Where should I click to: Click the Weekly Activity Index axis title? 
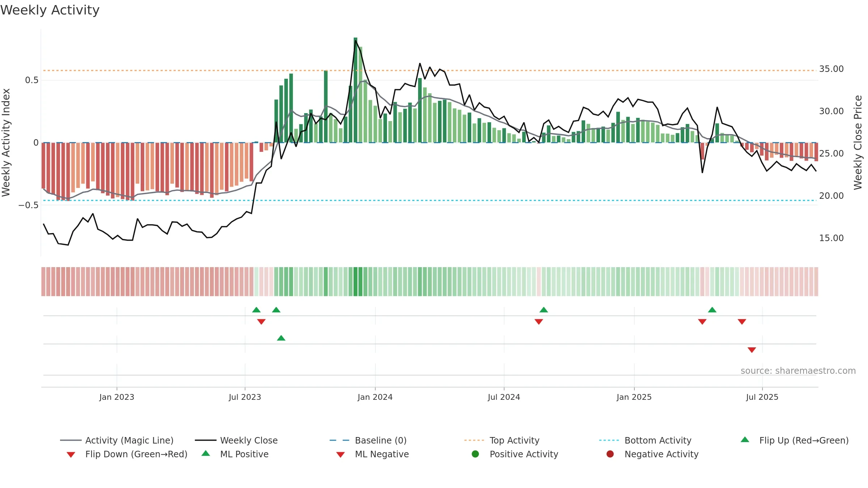(x=6, y=143)
